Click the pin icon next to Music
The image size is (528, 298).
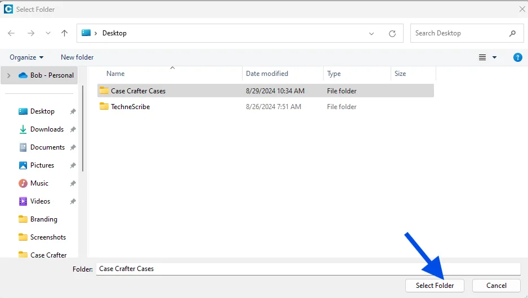[x=73, y=183]
